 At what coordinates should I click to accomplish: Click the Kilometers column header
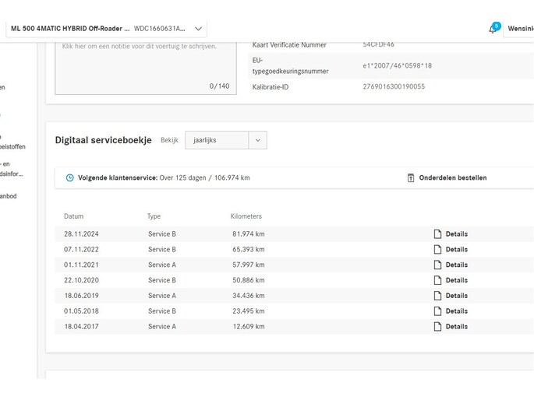point(246,216)
